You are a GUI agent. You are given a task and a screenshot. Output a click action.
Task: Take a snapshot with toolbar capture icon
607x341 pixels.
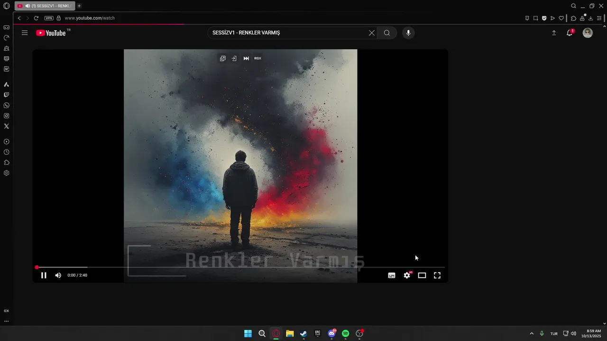(x=535, y=18)
